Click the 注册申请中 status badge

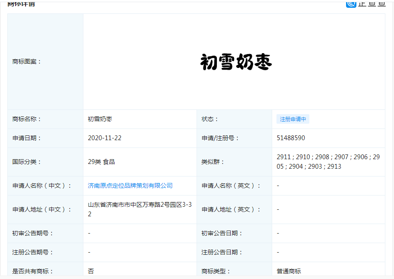[x=293, y=119]
